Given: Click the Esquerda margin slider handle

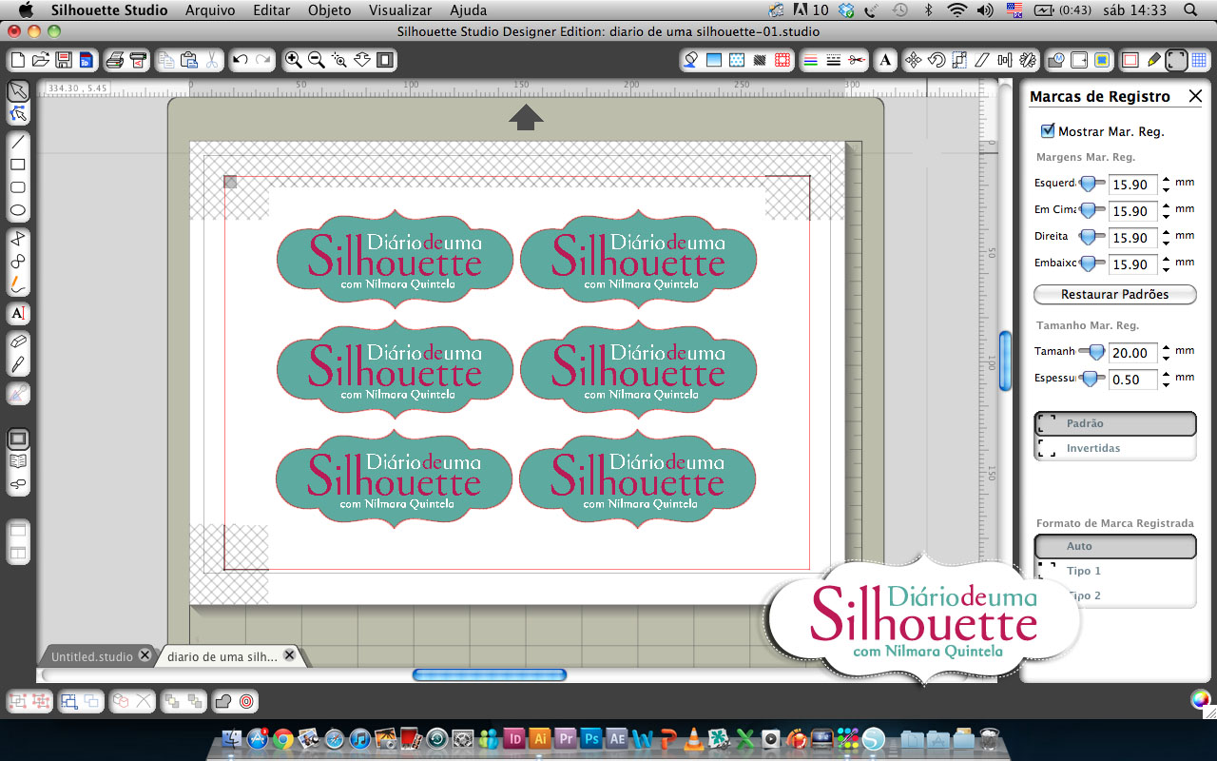Looking at the screenshot, I should click(1087, 184).
